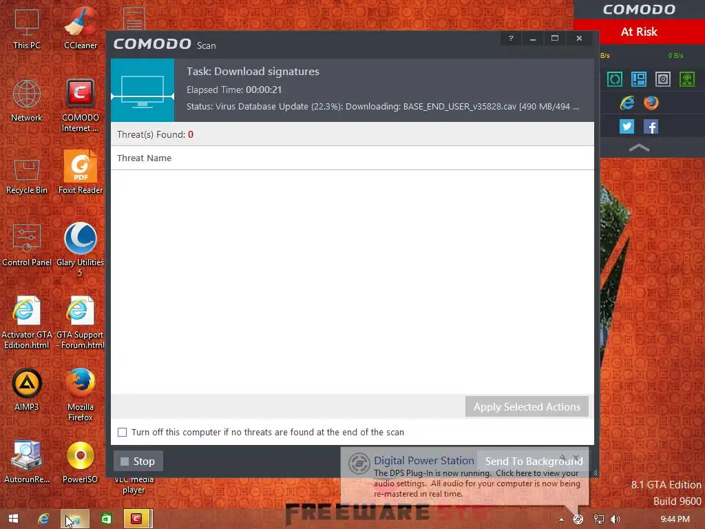705x529 pixels.
Task: Launch AIMP3 player shortcut
Action: 27,390
